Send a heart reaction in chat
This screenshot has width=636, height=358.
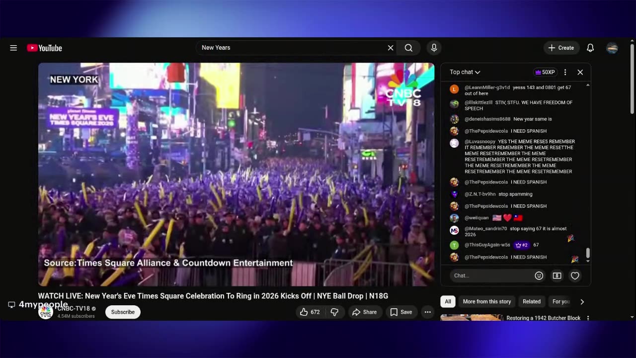pyautogui.click(x=575, y=275)
